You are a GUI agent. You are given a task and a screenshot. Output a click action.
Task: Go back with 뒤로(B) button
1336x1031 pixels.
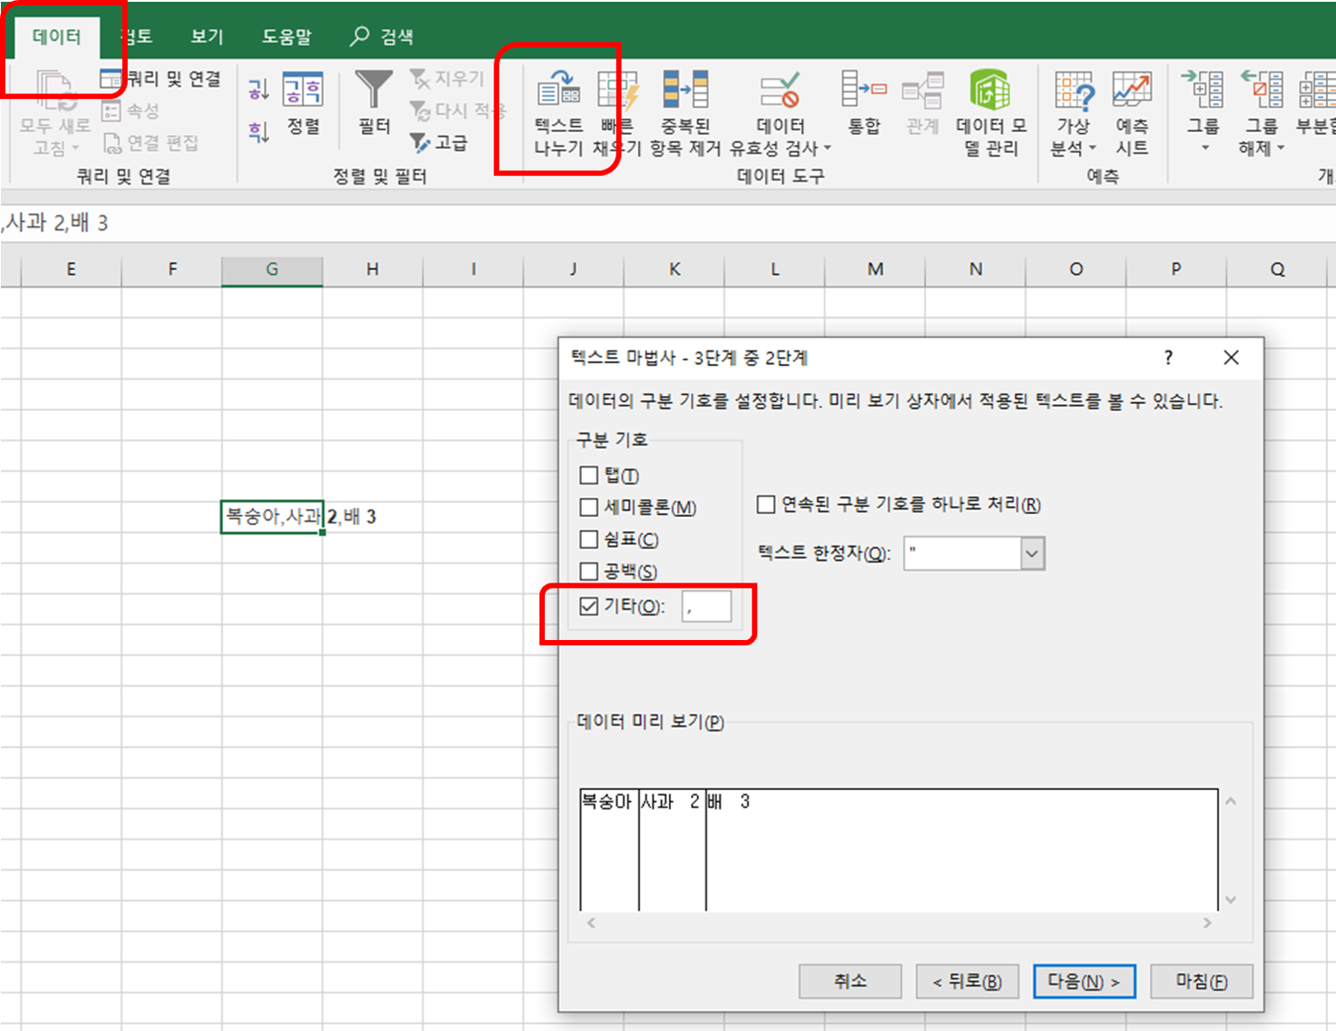(966, 982)
